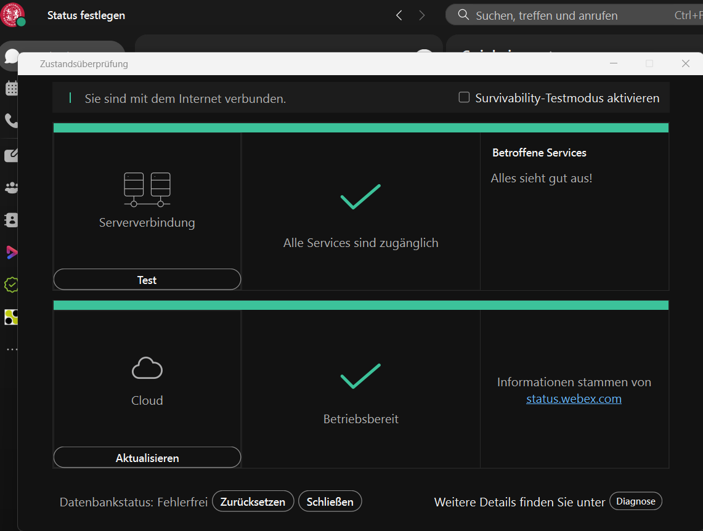This screenshot has height=531, width=703.
Task: Open the status.webex.com link
Action: (x=574, y=399)
